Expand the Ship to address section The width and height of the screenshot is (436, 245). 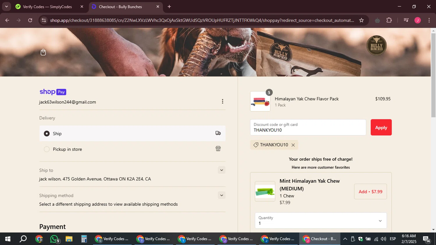click(x=221, y=170)
